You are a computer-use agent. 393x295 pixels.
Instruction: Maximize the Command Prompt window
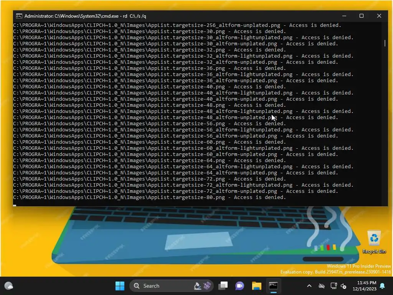point(362,16)
